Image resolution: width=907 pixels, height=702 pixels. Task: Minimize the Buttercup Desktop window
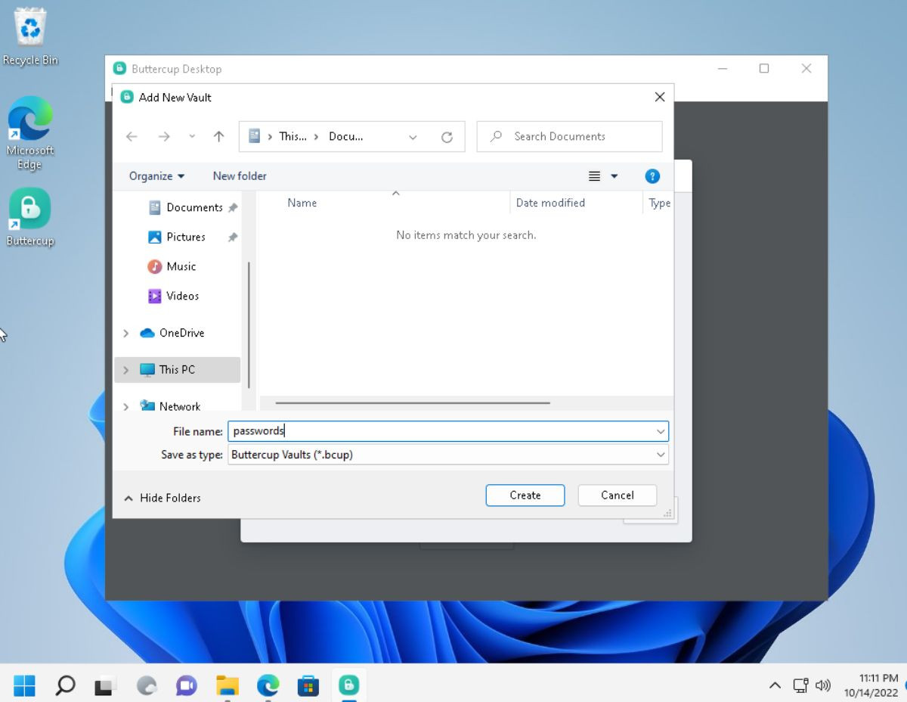723,69
